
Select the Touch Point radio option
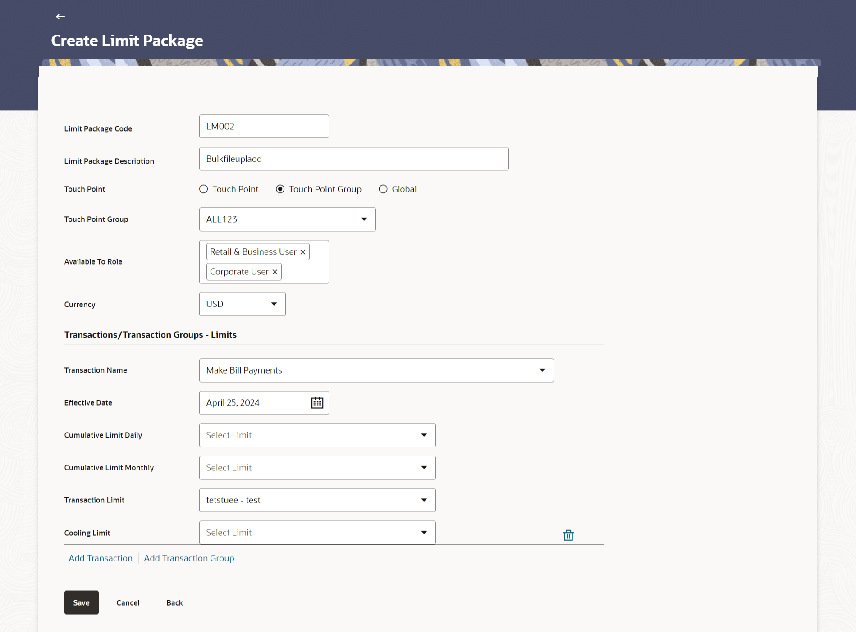click(x=204, y=189)
